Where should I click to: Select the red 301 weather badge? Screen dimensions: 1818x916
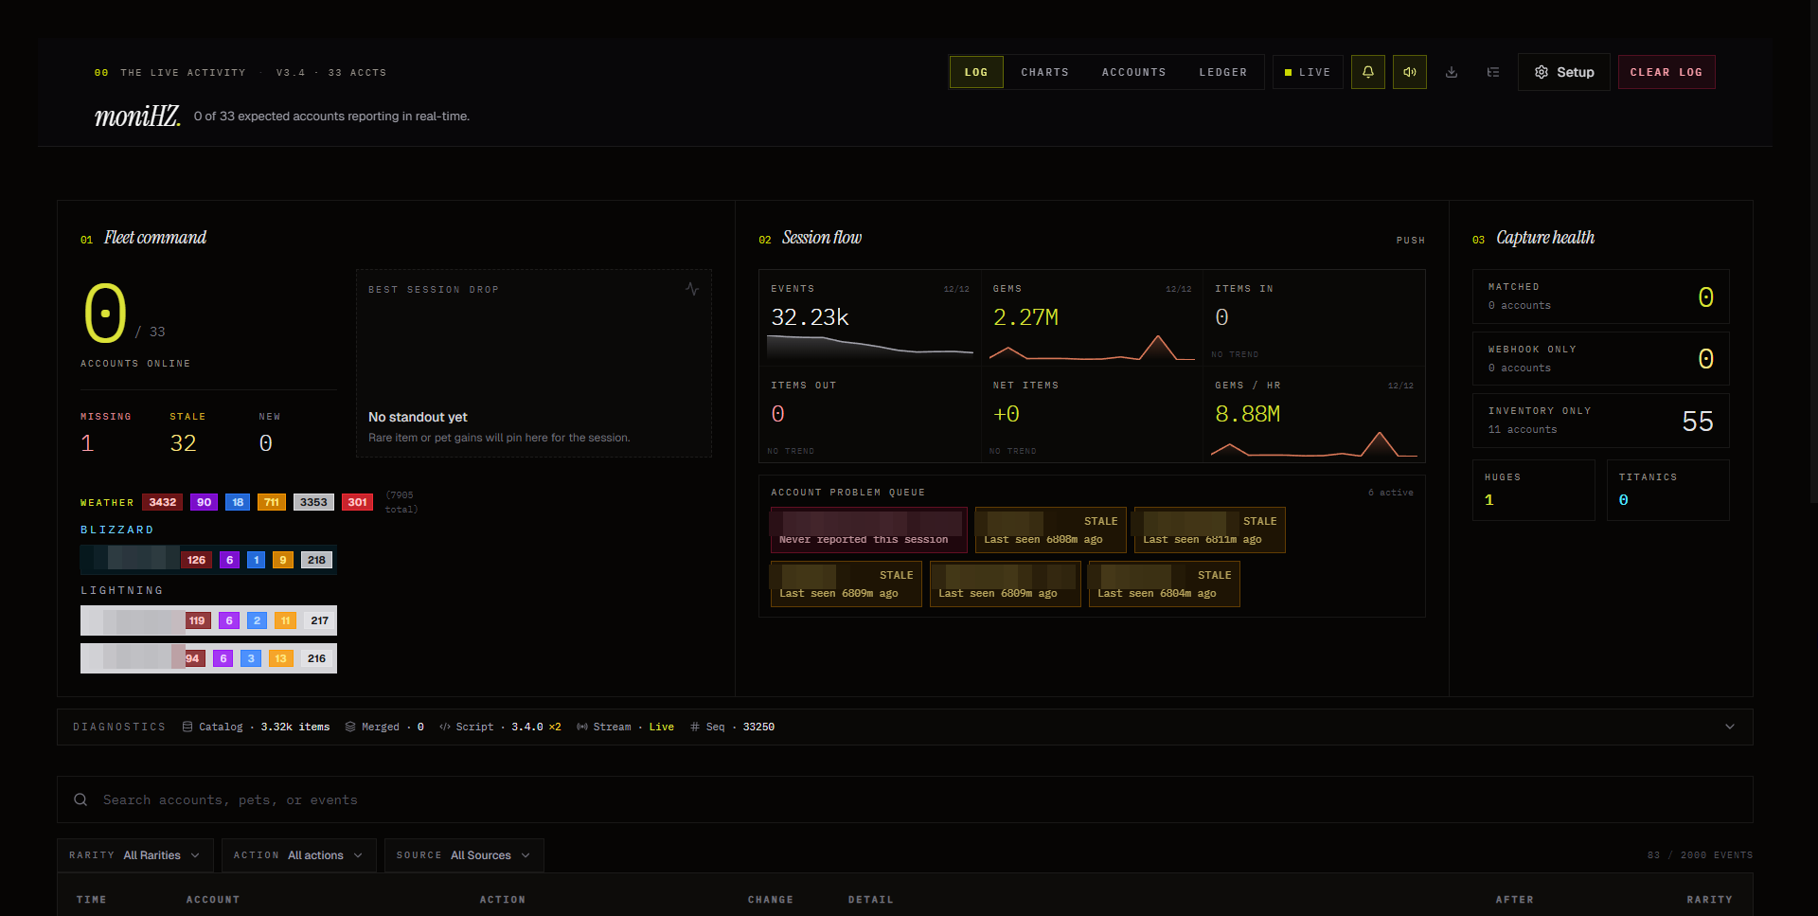tap(357, 502)
